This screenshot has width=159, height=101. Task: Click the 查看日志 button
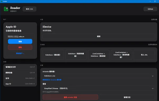127,97
